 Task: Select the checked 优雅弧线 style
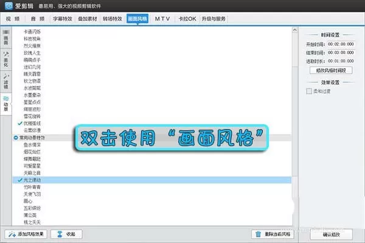point(32,123)
